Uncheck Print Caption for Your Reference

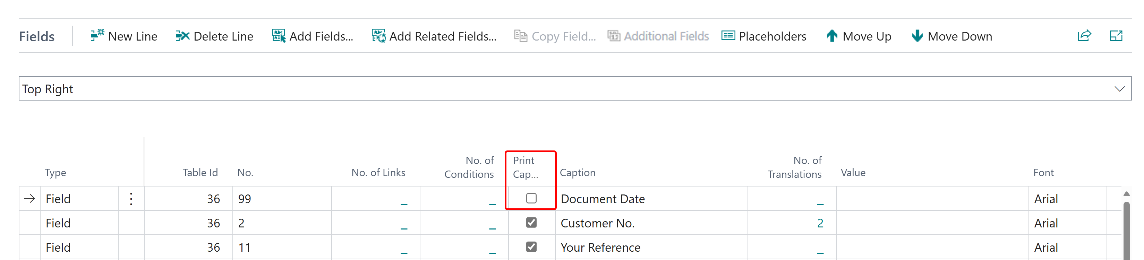(531, 247)
